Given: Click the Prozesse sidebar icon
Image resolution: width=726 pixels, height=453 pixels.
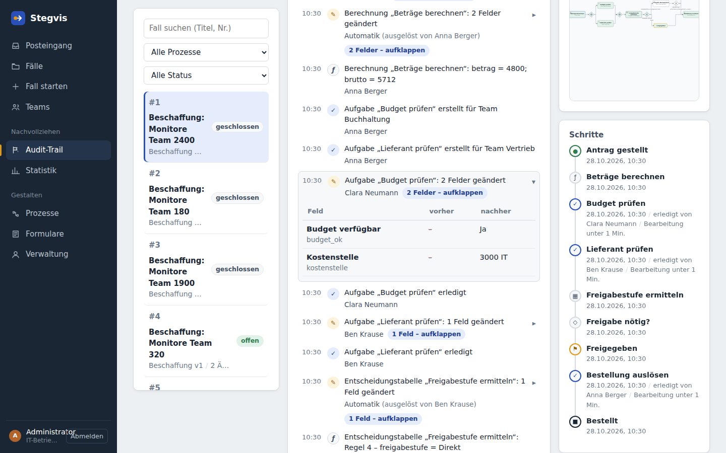Looking at the screenshot, I should point(16,213).
